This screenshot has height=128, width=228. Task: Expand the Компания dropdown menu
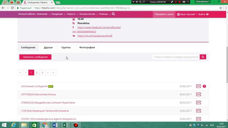click(43, 14)
